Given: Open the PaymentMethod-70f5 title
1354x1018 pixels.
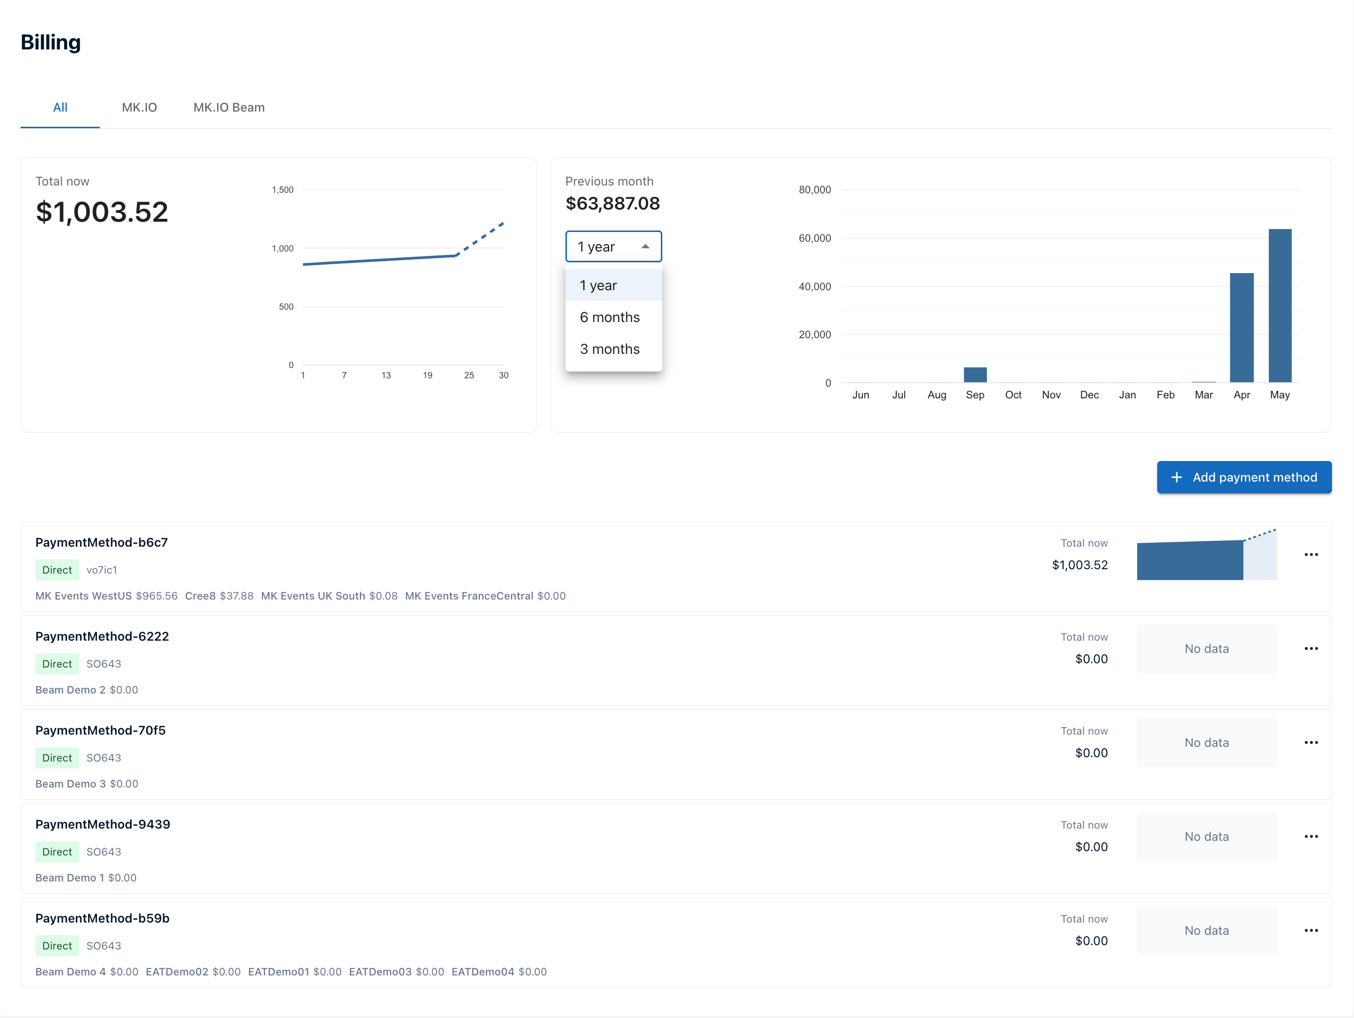Looking at the screenshot, I should coord(100,730).
